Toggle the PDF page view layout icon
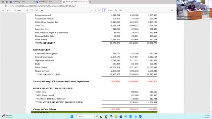212x119 pixels. 32,10
